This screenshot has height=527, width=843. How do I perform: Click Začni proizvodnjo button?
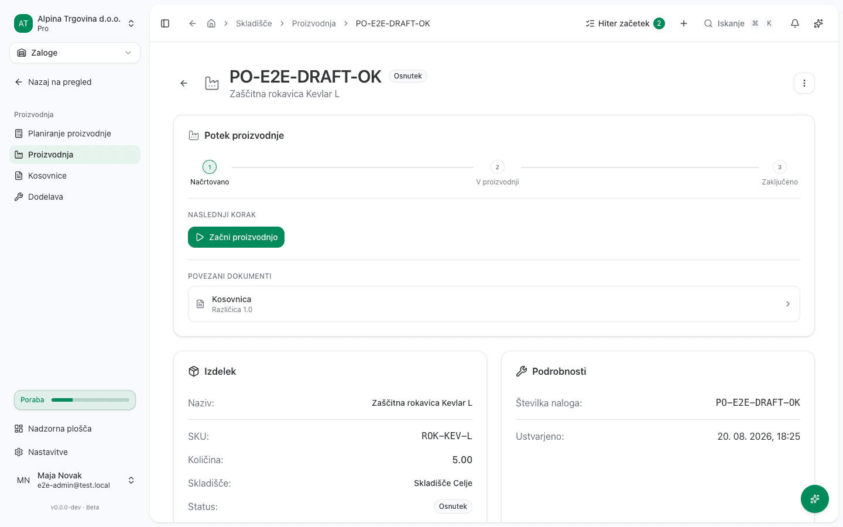tap(236, 237)
